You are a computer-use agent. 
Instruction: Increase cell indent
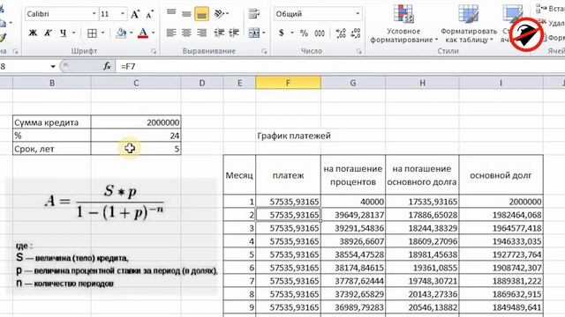[x=234, y=33]
